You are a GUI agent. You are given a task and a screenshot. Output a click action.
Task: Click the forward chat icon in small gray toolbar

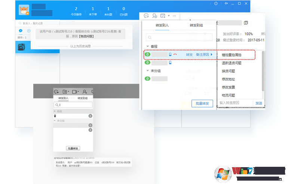[x=56, y=92]
